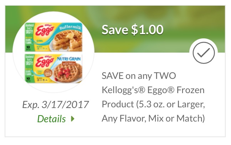
Task: Click the green "10" badge on top box
Action: coord(27,48)
